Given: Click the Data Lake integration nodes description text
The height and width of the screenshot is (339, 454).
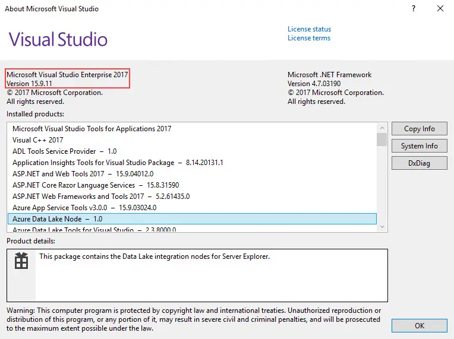Looking at the screenshot, I should [155, 256].
